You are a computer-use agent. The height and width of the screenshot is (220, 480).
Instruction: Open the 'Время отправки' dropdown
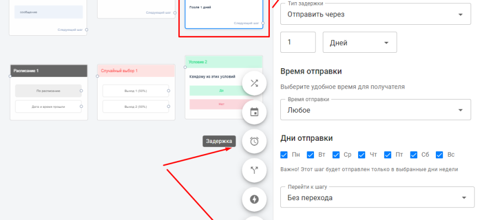click(375, 110)
